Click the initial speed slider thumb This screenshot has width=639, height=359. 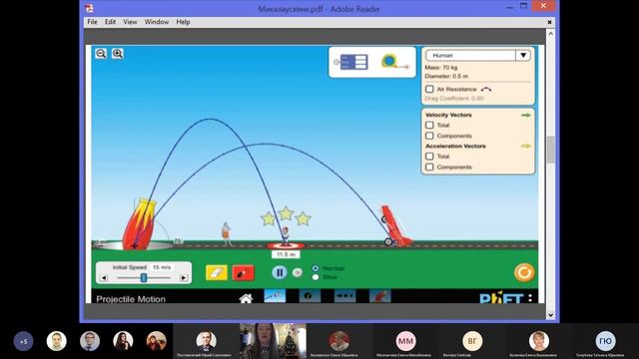(144, 277)
